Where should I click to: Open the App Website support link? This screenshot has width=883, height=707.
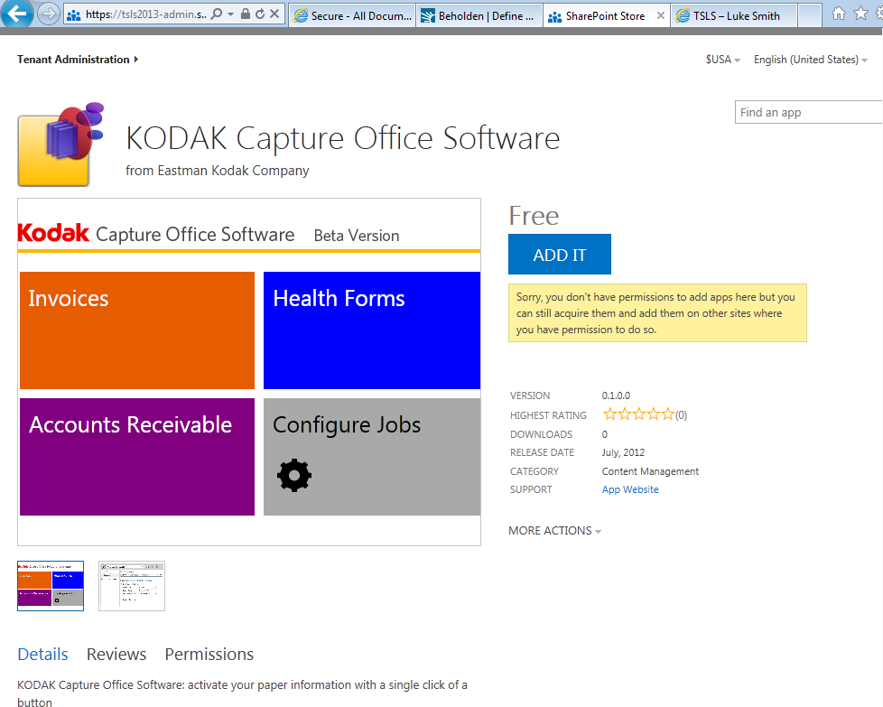(x=630, y=489)
